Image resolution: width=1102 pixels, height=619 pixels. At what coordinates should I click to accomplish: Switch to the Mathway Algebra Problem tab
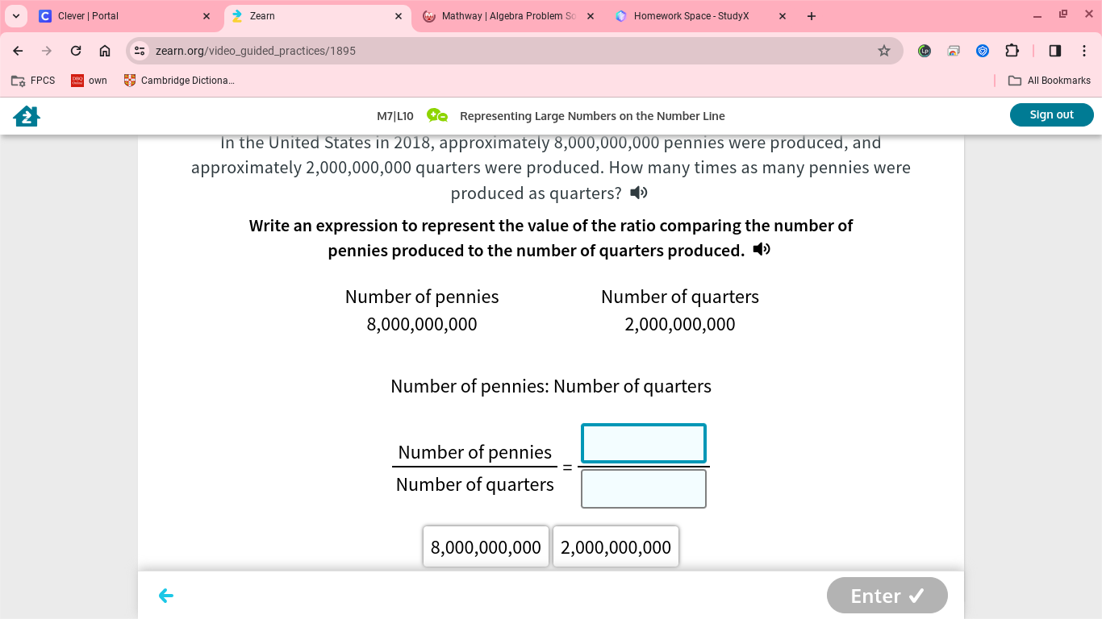[x=508, y=16]
